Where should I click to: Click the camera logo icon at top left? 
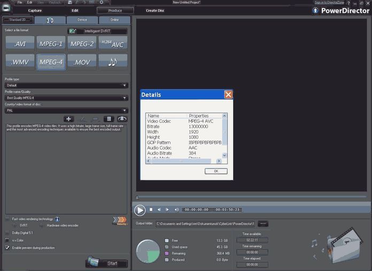6,9
